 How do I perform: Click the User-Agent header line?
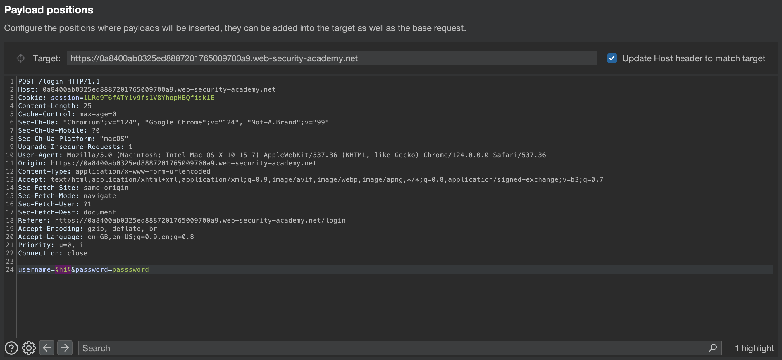282,155
